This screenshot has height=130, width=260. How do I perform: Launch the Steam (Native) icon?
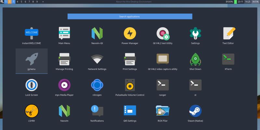tap(195, 111)
